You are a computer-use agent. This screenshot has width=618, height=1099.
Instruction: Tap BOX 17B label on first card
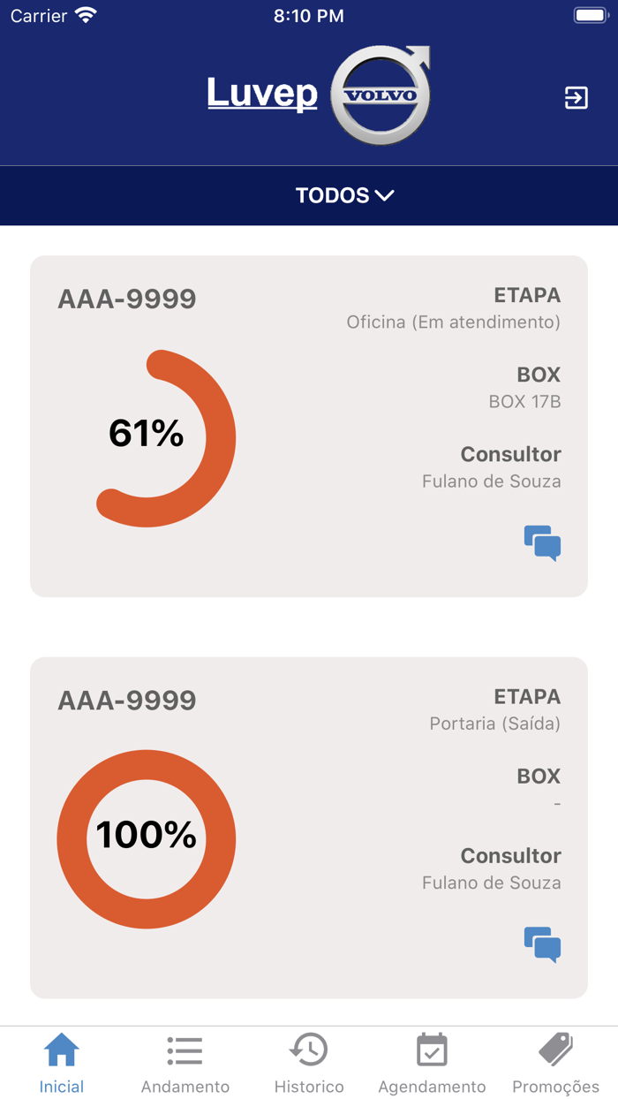tap(524, 402)
